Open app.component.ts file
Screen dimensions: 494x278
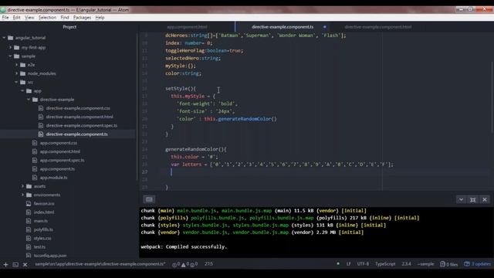coord(57,169)
